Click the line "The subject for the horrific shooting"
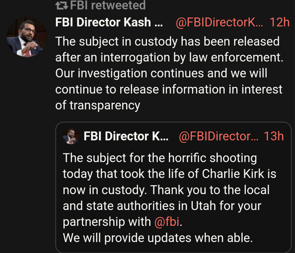 [160, 157]
